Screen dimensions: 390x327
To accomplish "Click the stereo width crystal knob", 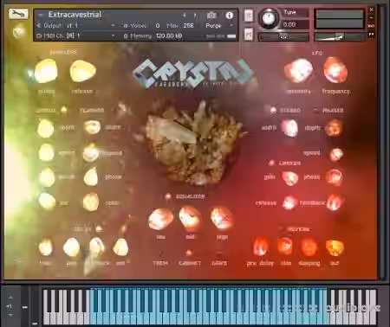I will [x=289, y=128].
